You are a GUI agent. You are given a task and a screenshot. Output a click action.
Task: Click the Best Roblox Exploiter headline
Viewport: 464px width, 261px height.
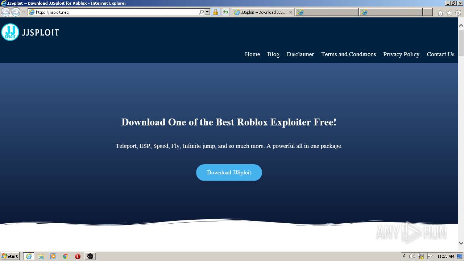229,122
